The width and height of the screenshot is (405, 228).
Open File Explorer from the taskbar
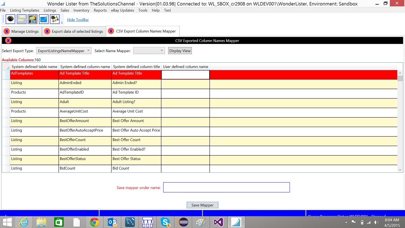tap(41, 222)
